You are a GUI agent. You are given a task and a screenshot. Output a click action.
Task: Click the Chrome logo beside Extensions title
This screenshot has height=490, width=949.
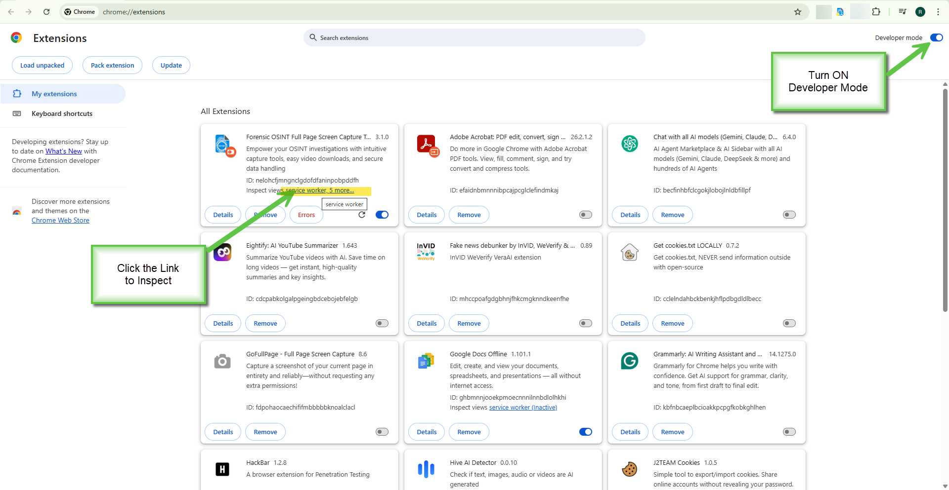pyautogui.click(x=16, y=38)
